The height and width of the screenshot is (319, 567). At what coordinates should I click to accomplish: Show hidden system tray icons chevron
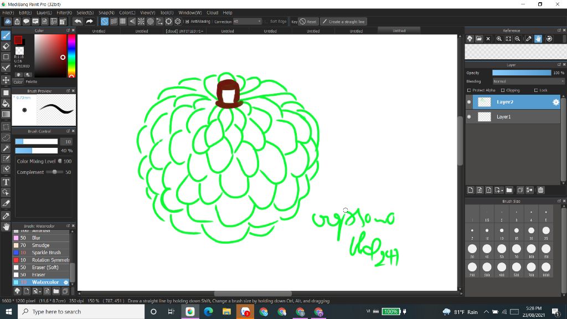pos(486,312)
